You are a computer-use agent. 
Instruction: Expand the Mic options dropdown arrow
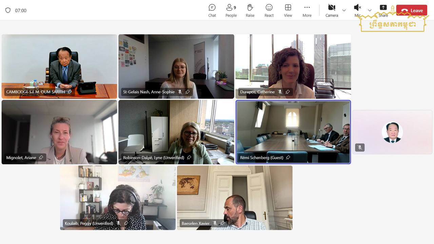[x=370, y=11]
